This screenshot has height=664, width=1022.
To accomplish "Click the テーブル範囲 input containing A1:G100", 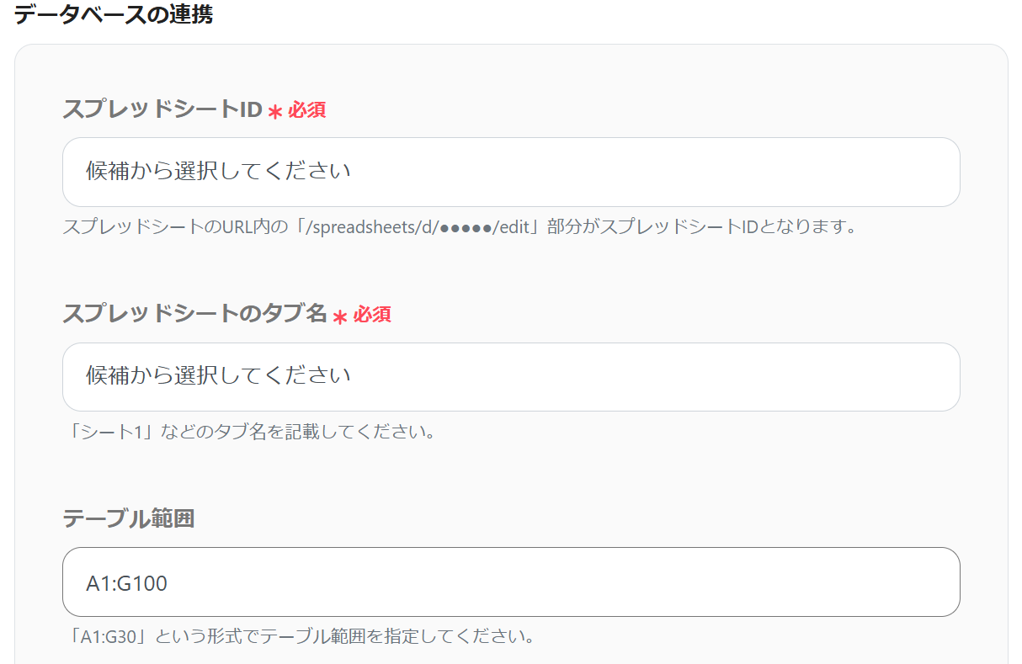I will 511,582.
